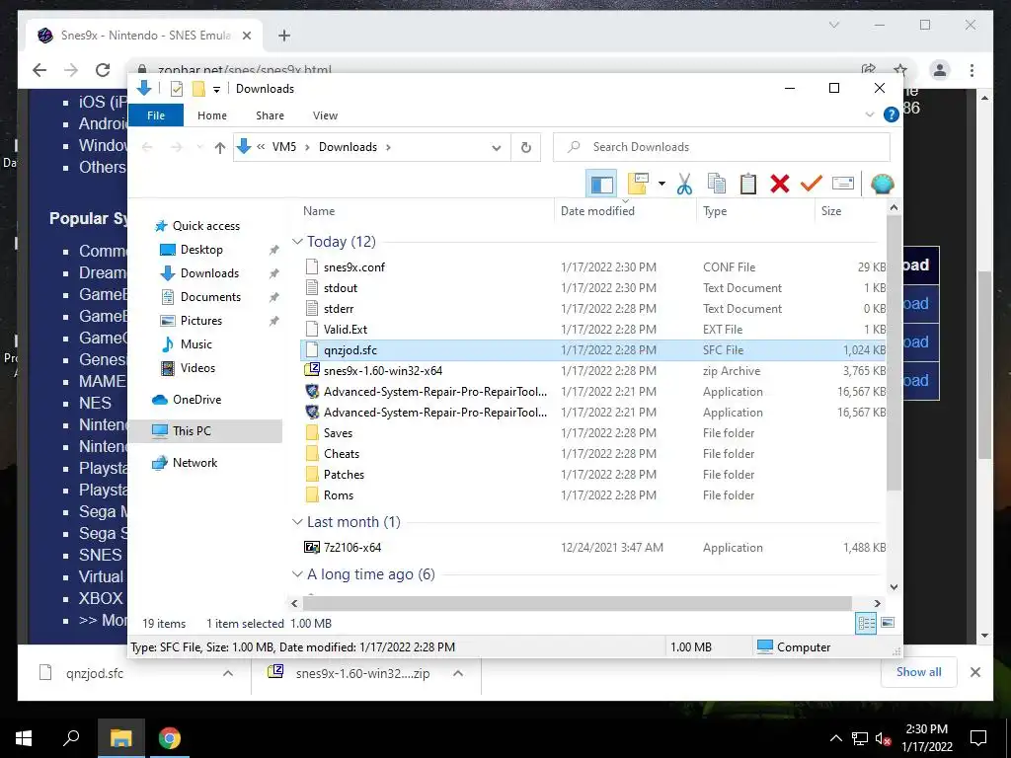Toggle the navigation pane toolbar button
This screenshot has height=758, width=1011.
601,185
